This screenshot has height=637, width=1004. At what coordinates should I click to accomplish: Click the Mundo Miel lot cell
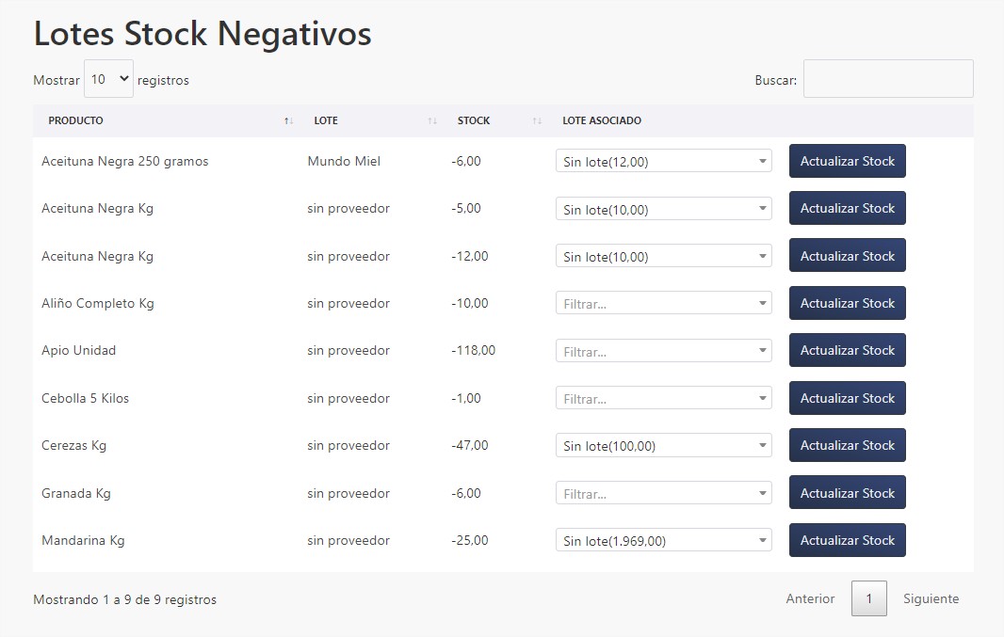(344, 161)
